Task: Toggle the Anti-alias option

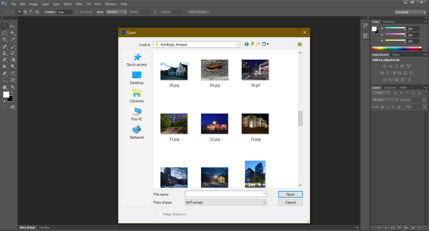Action: 77,12
